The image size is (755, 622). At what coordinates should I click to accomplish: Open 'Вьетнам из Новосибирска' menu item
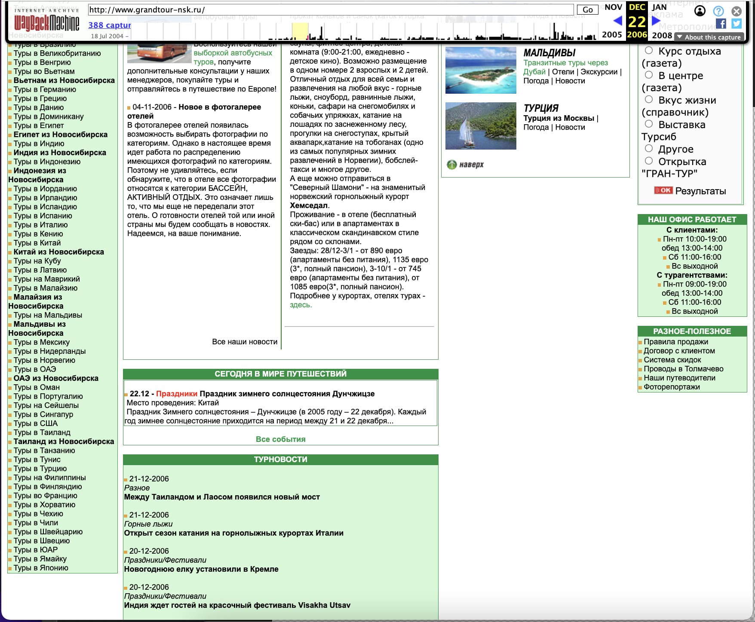point(64,80)
